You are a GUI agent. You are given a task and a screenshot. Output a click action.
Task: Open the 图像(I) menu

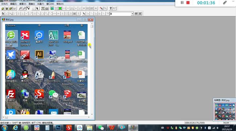coord(31,4)
